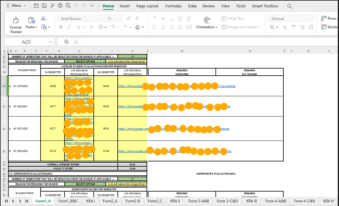Click the zoom icon in formula bar
This screenshot has height=206, width=339.
point(67,42)
